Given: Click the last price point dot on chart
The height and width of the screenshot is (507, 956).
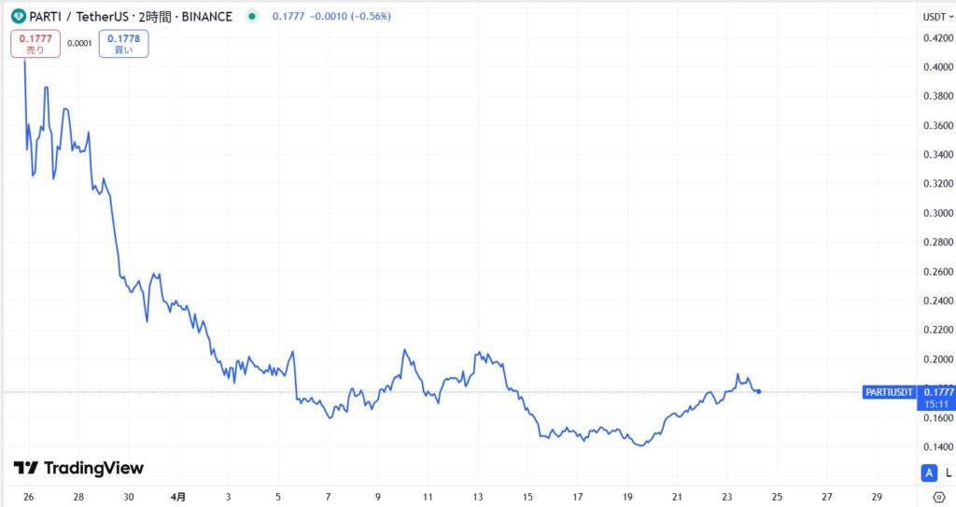Looking at the screenshot, I should [758, 392].
